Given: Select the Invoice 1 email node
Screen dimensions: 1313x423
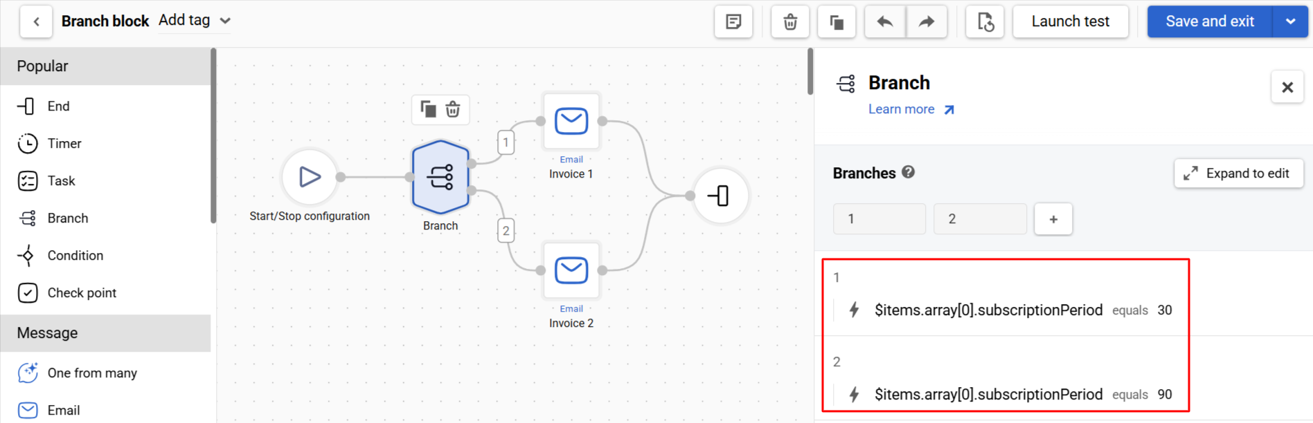Looking at the screenshot, I should pos(571,121).
